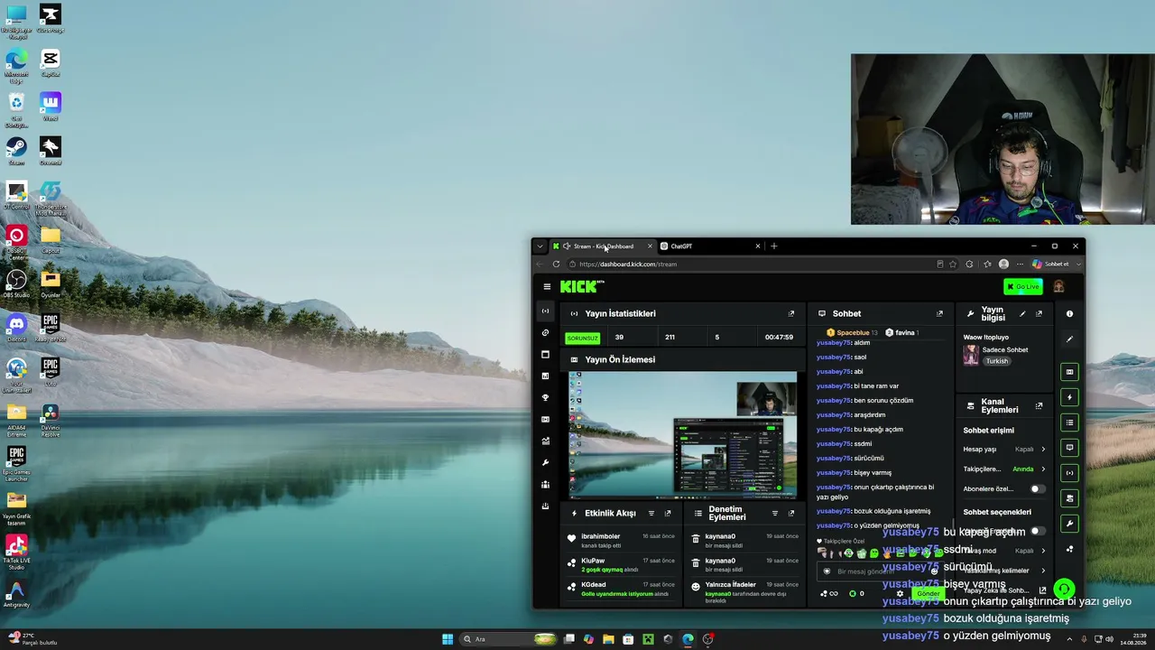Switch to the ChatGPT browser tab
The image size is (1155, 650).
coord(710,246)
